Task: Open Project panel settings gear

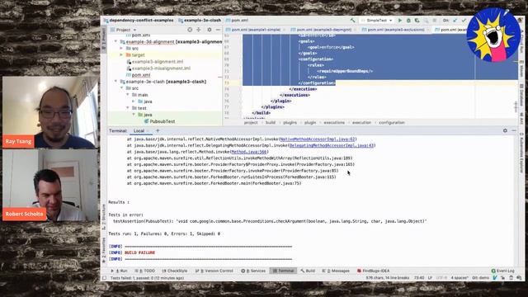Action: (210, 30)
